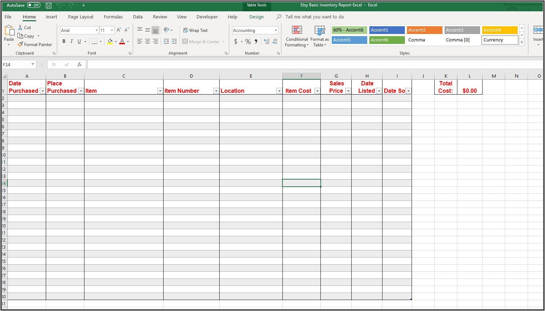Viewport: 545px width, 311px height.
Task: Open the Formulas ribbon tab
Action: tap(113, 17)
